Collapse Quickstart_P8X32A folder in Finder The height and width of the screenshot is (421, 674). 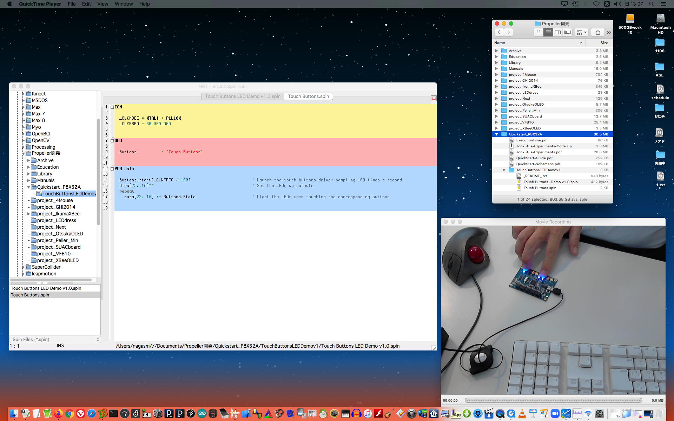pos(496,134)
